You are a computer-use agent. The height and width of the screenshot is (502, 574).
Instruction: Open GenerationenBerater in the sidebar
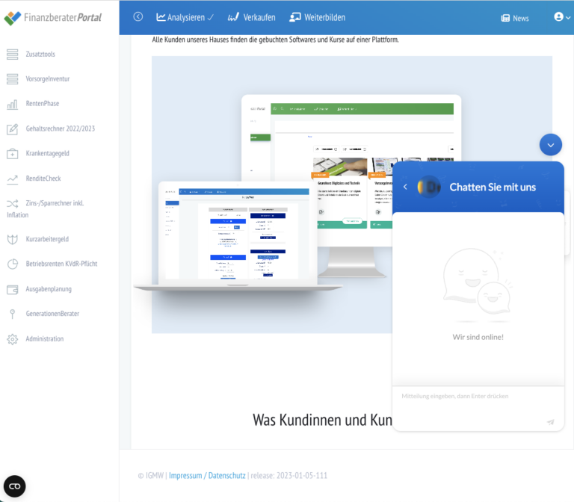pyautogui.click(x=52, y=314)
